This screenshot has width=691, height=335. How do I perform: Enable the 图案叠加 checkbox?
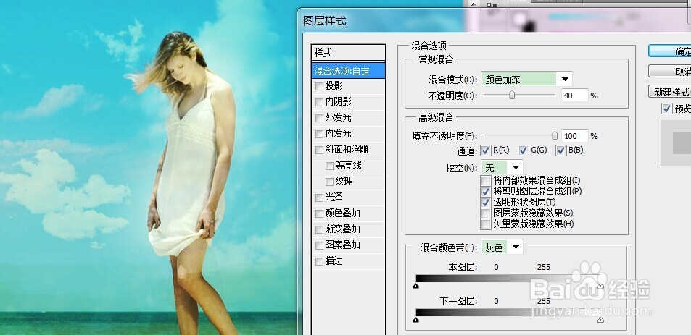pyautogui.click(x=320, y=245)
